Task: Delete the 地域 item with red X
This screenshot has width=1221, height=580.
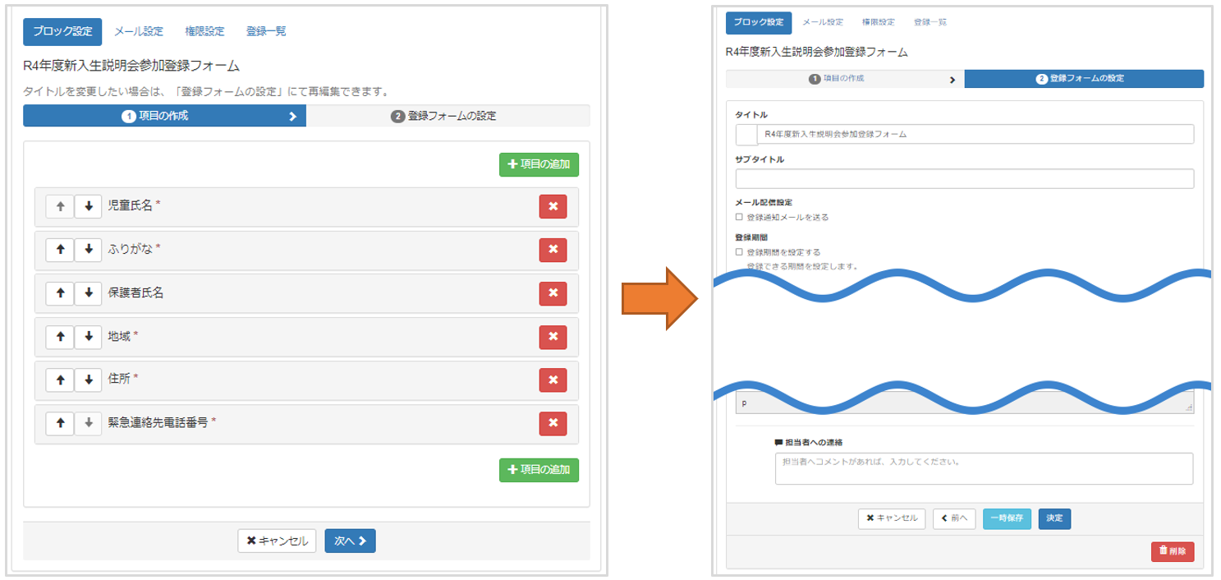Action: 553,336
